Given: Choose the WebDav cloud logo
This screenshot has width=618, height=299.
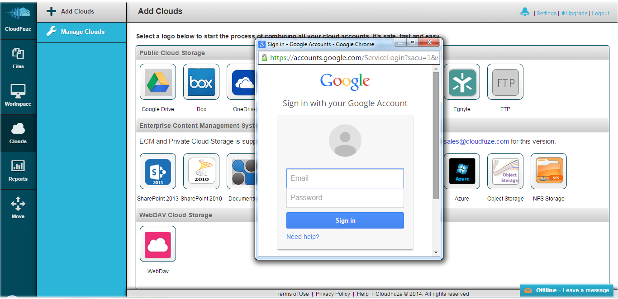Looking at the screenshot, I should tap(158, 244).
